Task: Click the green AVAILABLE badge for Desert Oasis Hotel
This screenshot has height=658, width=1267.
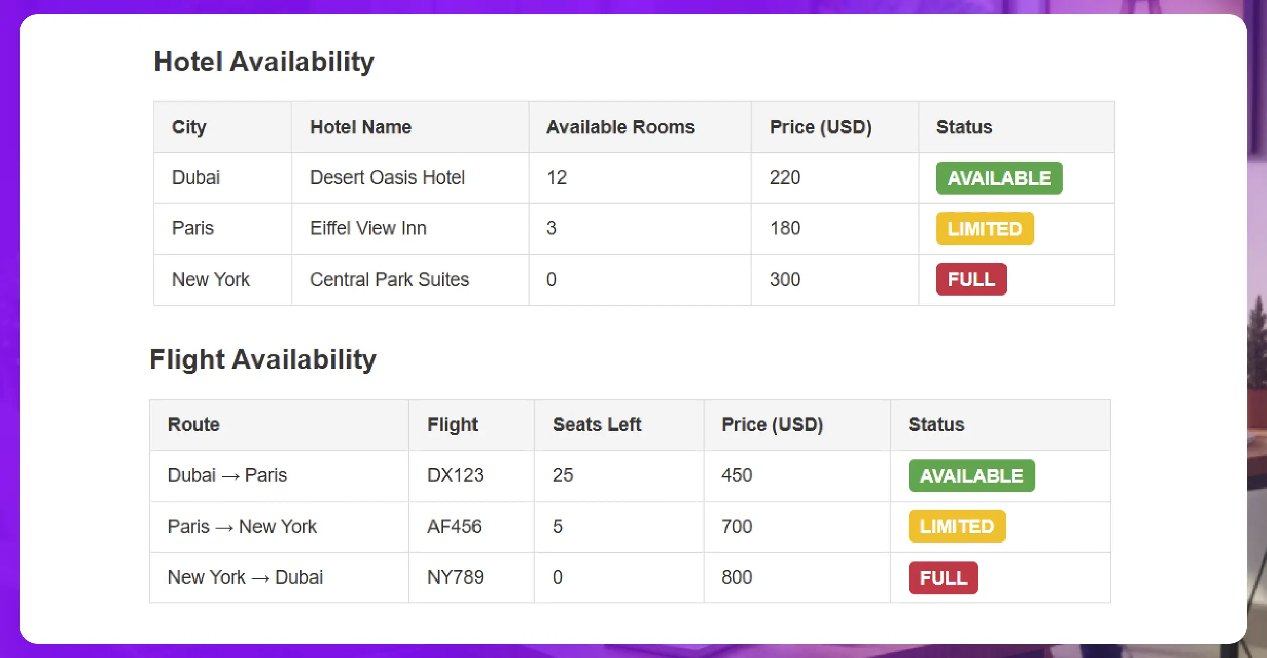Action: (x=998, y=178)
